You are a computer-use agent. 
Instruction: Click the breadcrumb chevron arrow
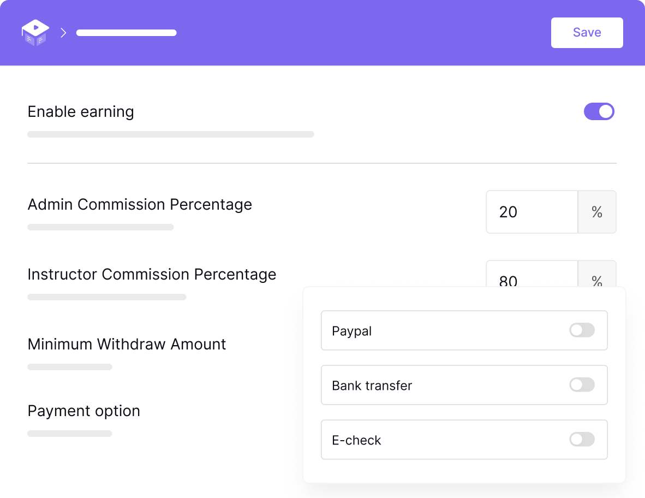point(63,33)
